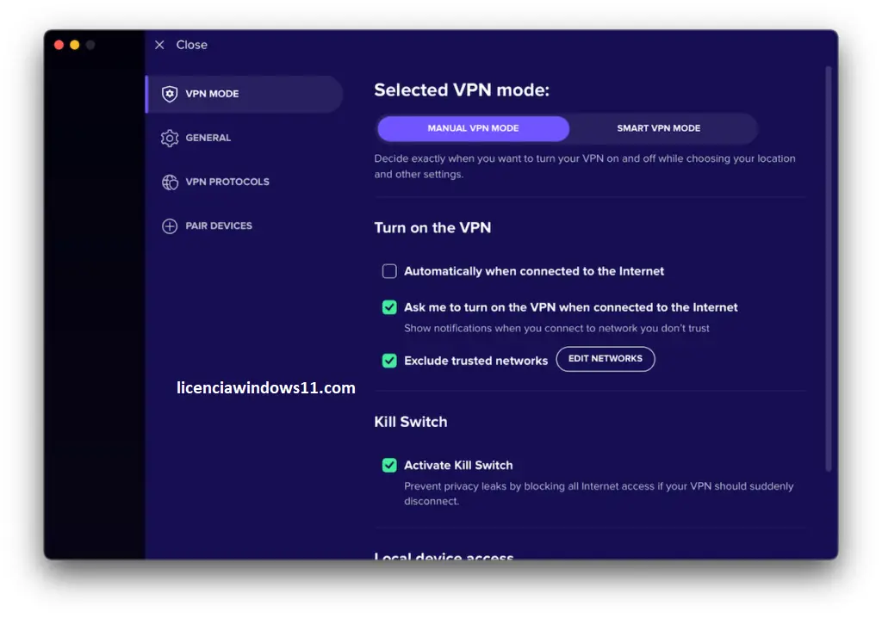Click the Close settings label
Viewport: 882px width, 618px height.
point(192,45)
